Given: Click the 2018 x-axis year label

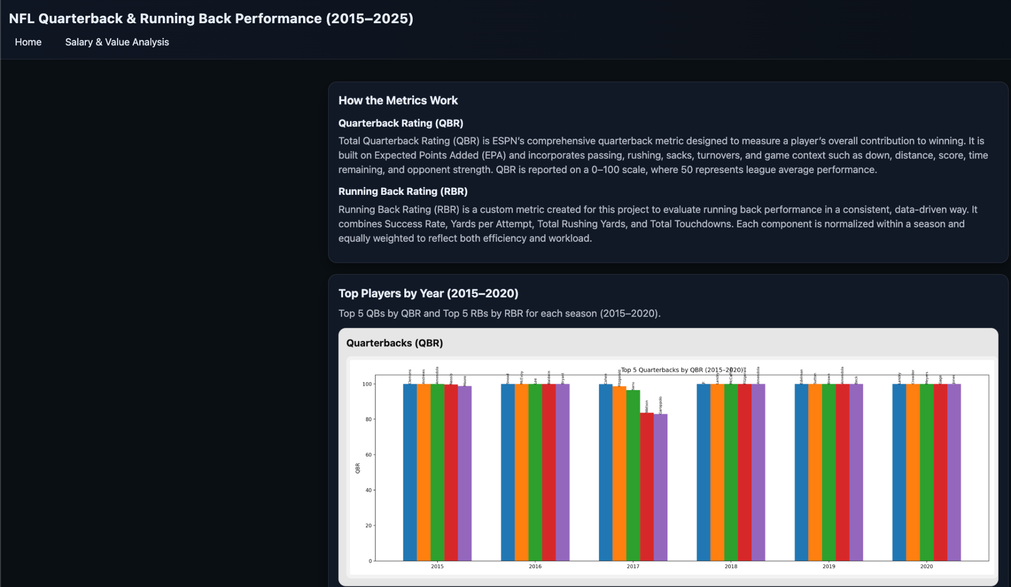Looking at the screenshot, I should (731, 566).
